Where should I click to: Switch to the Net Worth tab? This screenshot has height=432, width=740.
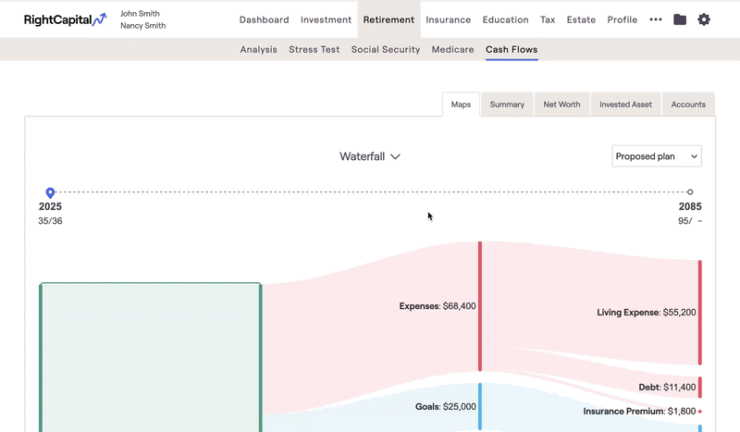coord(561,105)
